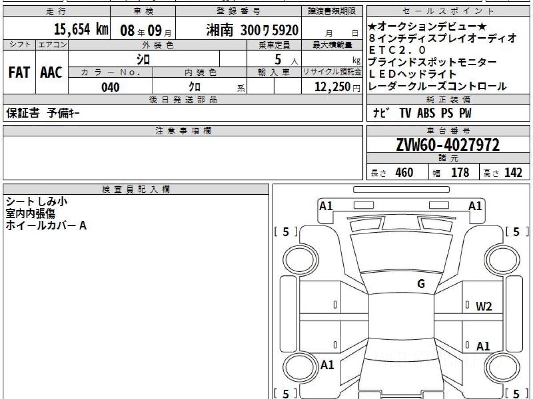Select equipment line ナビ TV ABS PS PW
The width and height of the screenshot is (533, 399).
click(x=422, y=113)
